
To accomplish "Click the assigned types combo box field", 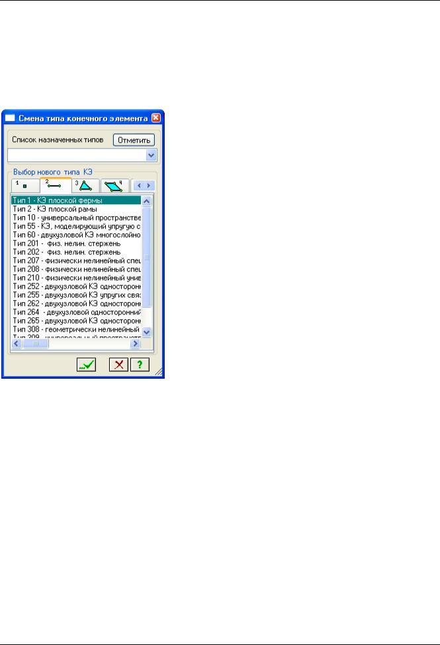I will [x=83, y=155].
